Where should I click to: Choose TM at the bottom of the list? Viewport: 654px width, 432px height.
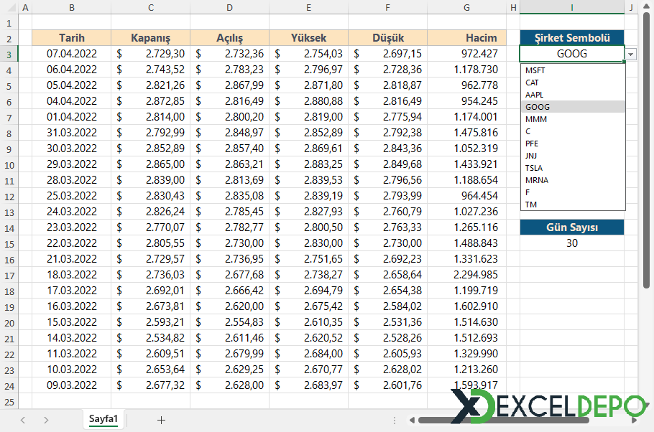(x=573, y=205)
